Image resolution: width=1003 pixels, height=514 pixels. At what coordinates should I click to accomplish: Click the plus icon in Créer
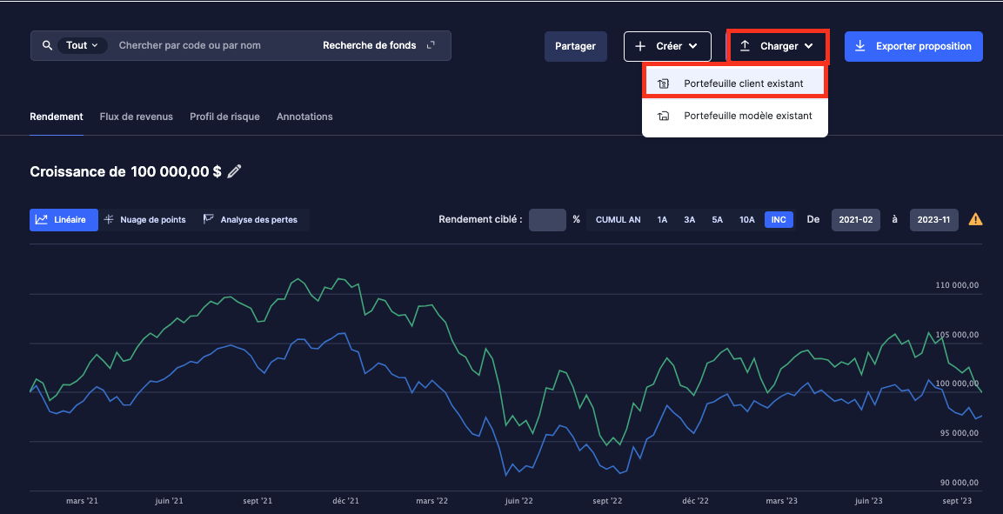tap(640, 46)
